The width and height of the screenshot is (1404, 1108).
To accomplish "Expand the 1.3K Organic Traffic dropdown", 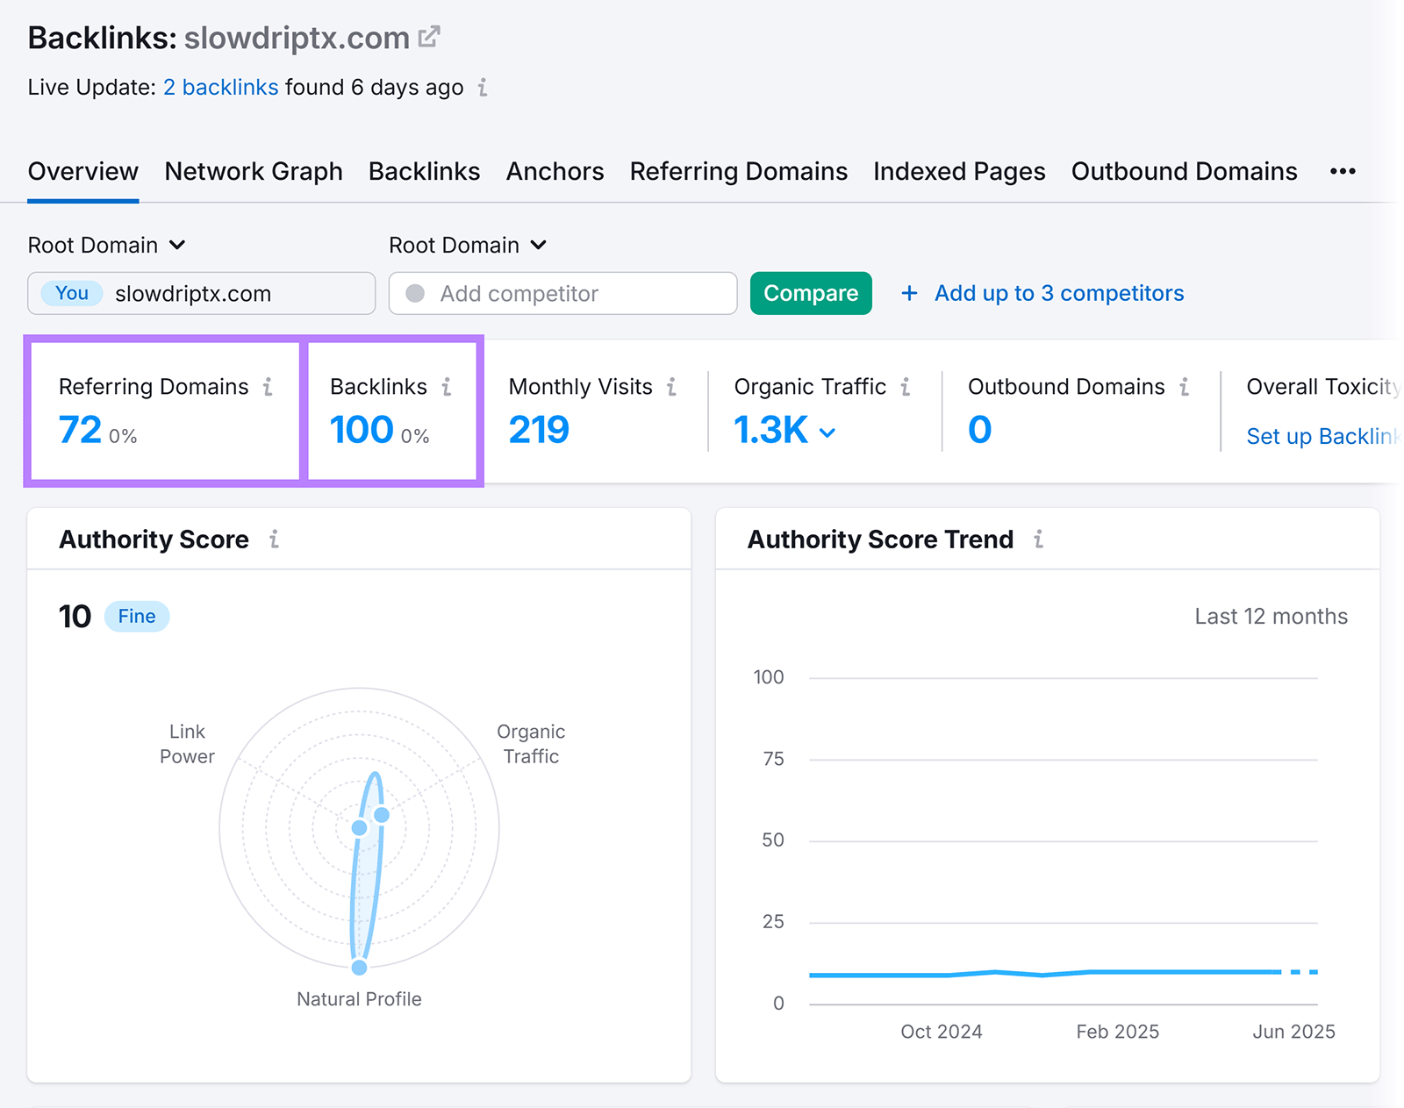I will click(827, 432).
